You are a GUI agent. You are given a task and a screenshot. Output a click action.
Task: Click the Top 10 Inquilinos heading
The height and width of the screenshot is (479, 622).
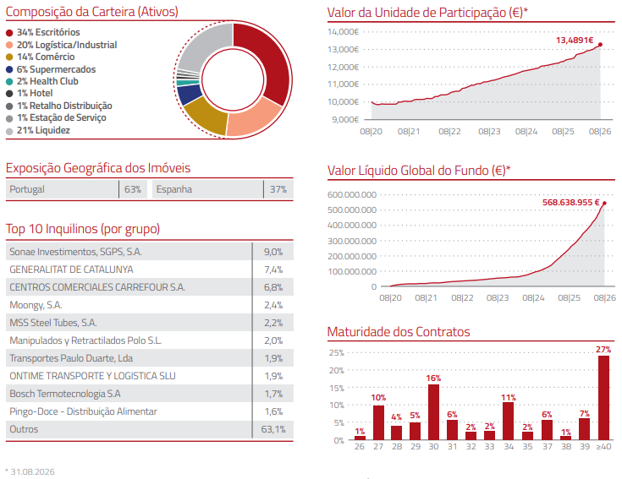click(83, 229)
